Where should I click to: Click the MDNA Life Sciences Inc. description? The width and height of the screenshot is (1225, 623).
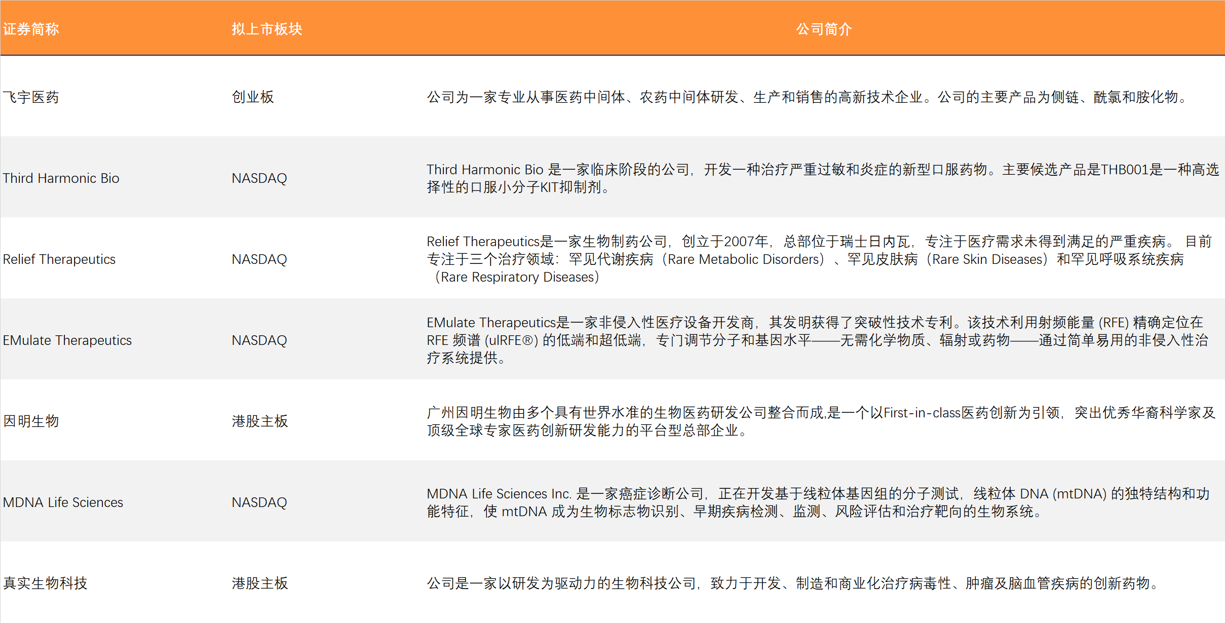coord(818,502)
